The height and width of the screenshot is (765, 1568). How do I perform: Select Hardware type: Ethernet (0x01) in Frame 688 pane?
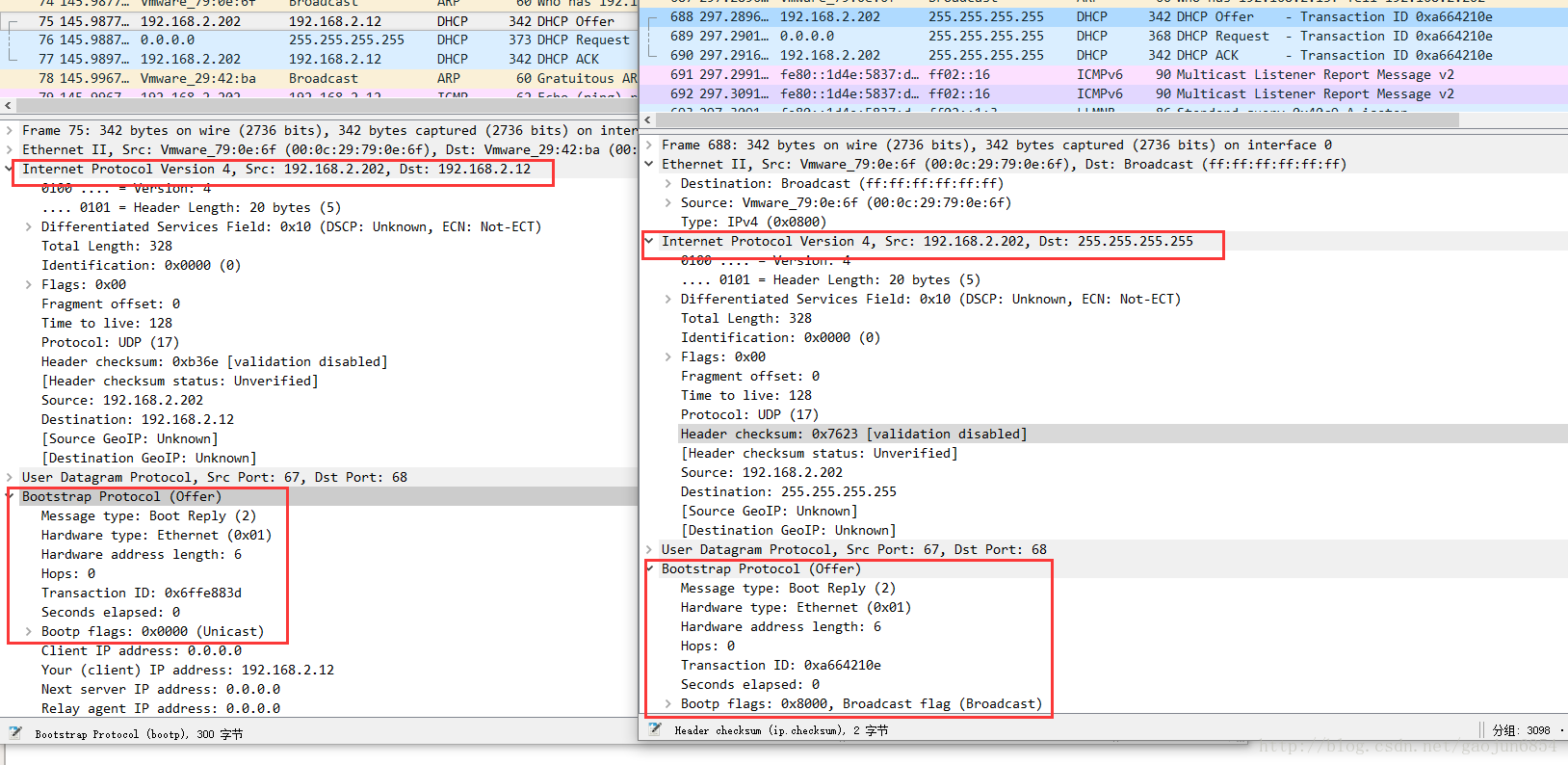click(x=796, y=607)
